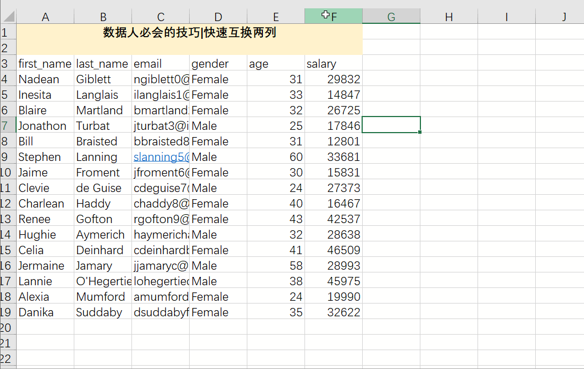Select the cell containing Inesita
Image resolution: width=584 pixels, height=369 pixels.
coord(45,95)
